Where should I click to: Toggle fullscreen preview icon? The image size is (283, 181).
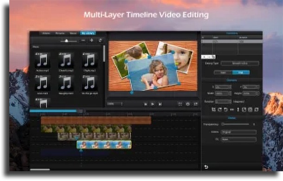tap(180, 104)
